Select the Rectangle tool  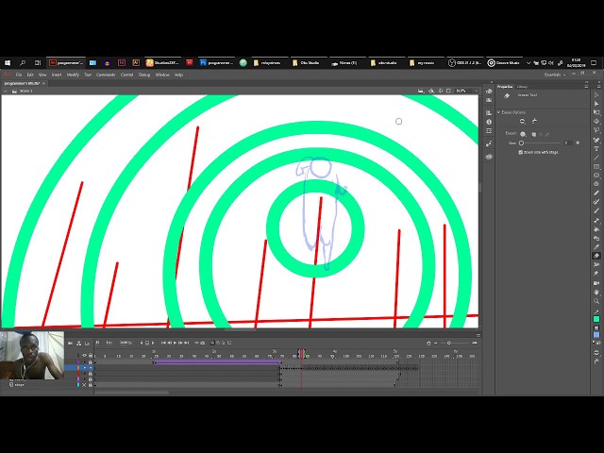(596, 166)
